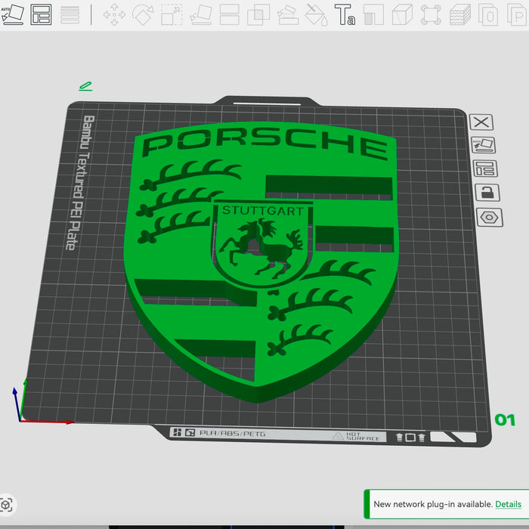Click the Split to Parts icon
529x529 pixels.
(517, 14)
